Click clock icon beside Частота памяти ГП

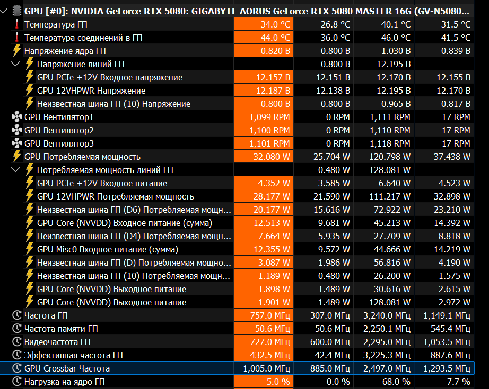tap(17, 328)
